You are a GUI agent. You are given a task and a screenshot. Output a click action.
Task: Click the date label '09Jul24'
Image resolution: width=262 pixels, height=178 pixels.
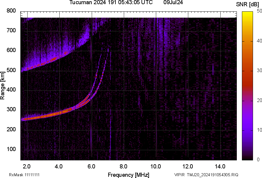pos(173,2)
